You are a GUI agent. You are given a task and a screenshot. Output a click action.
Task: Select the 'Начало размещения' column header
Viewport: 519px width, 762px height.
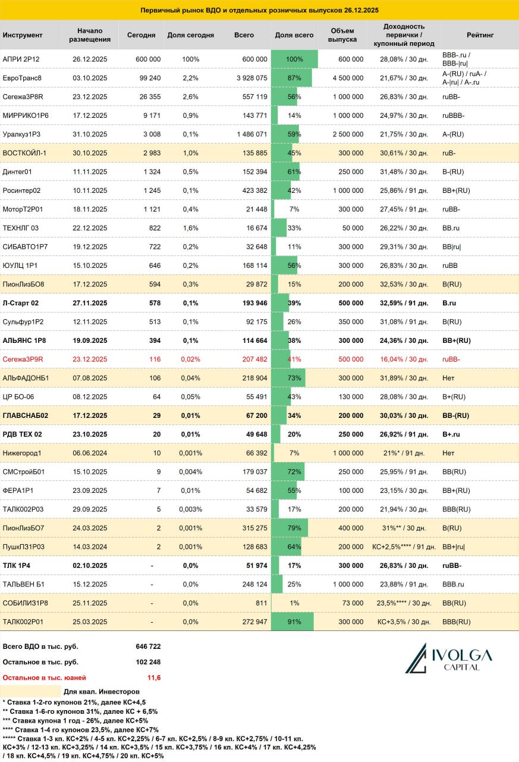(90, 36)
